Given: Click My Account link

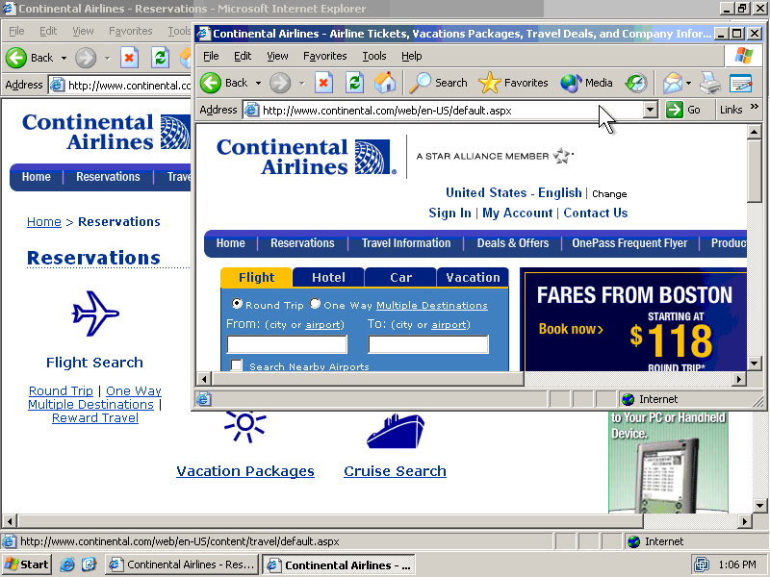Looking at the screenshot, I should point(518,213).
